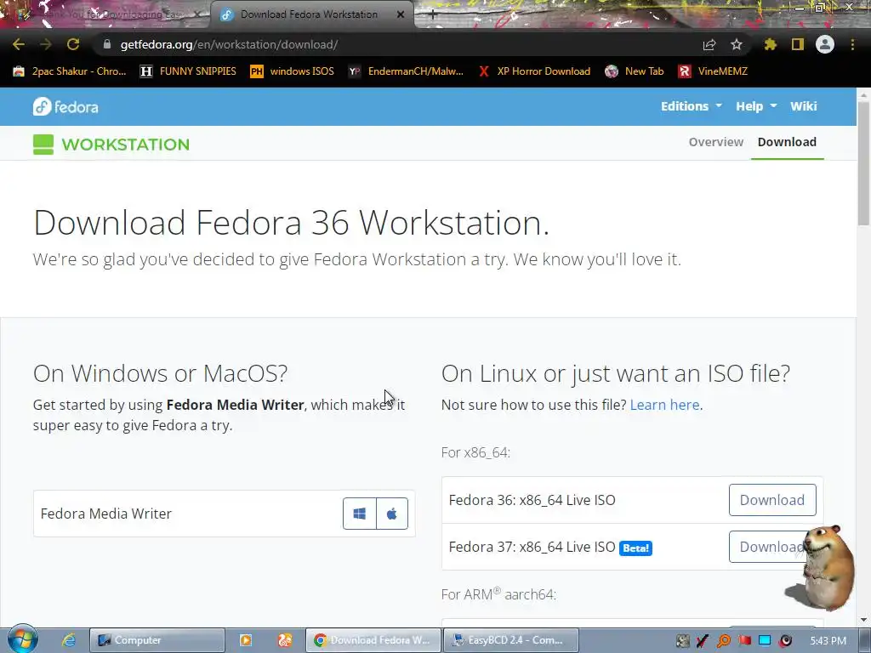Open the extensions puzzle icon
Viewport: 871px width, 653px height.
[770, 44]
